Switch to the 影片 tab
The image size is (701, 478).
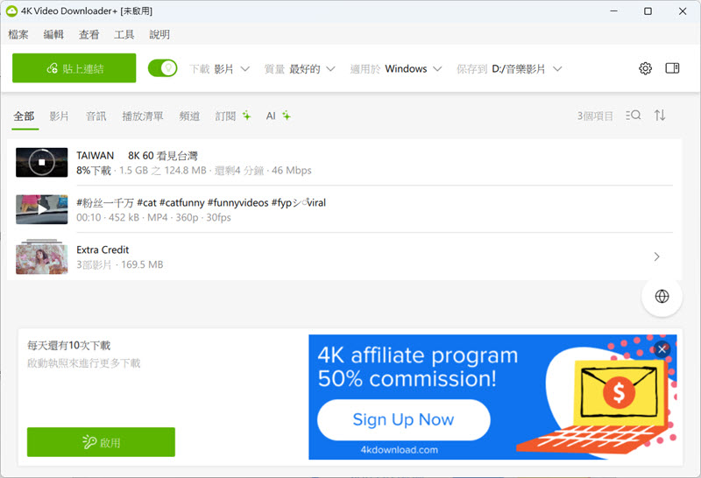[59, 116]
